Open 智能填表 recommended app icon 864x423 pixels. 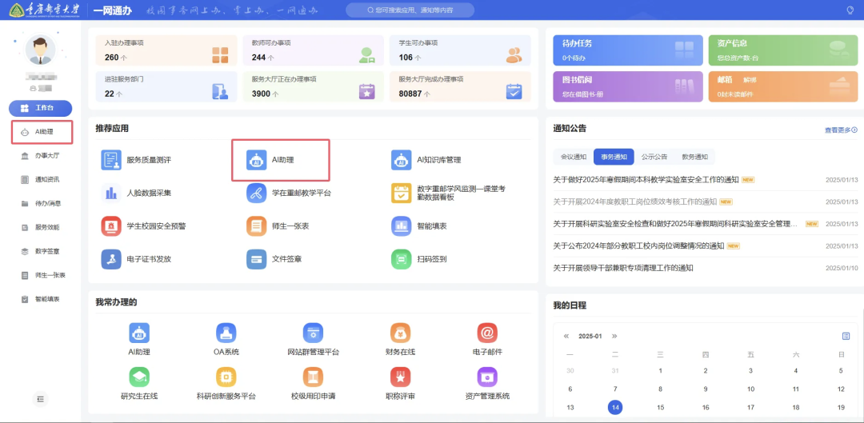[401, 225]
